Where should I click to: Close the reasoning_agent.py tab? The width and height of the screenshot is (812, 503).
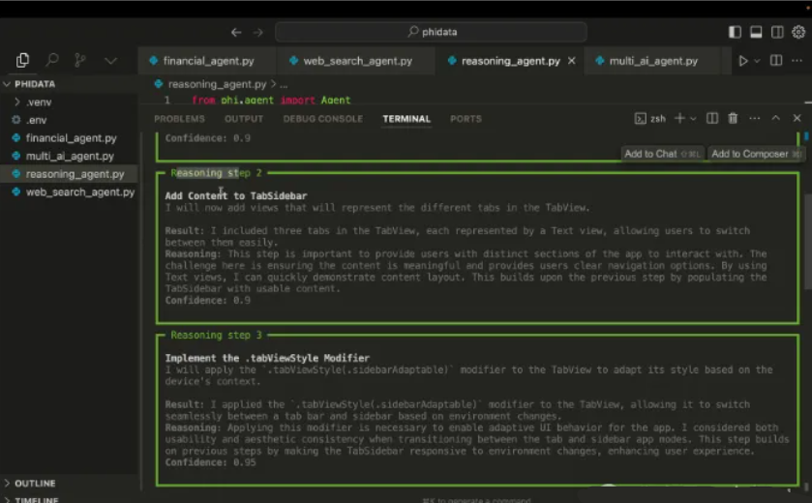(572, 61)
